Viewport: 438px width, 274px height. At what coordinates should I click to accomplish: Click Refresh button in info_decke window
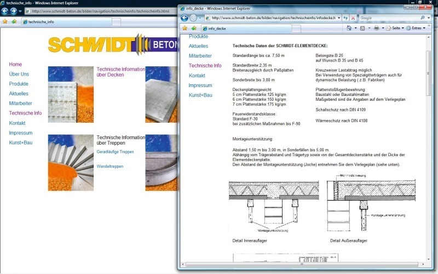pos(345,18)
